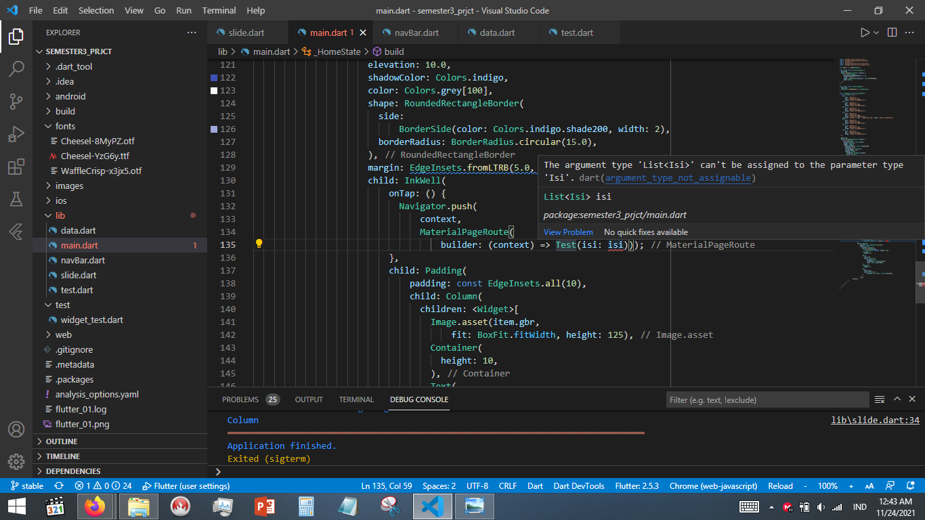Switch to the TERMINAL panel tab
Viewport: 925px width, 520px height.
tap(356, 399)
